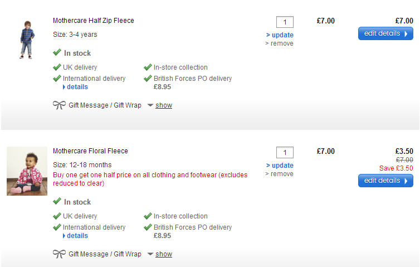
Task: Expand delivery details for Half Zip Fleece
Action: (77, 87)
